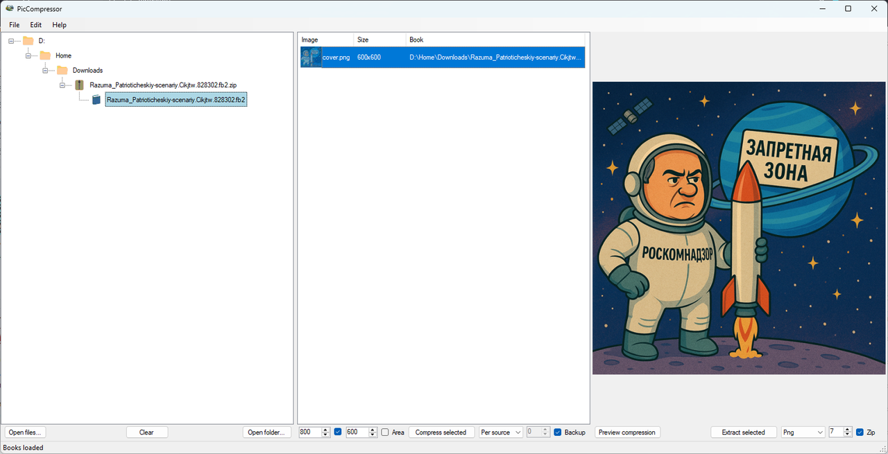Open the Edit menu

36,25
